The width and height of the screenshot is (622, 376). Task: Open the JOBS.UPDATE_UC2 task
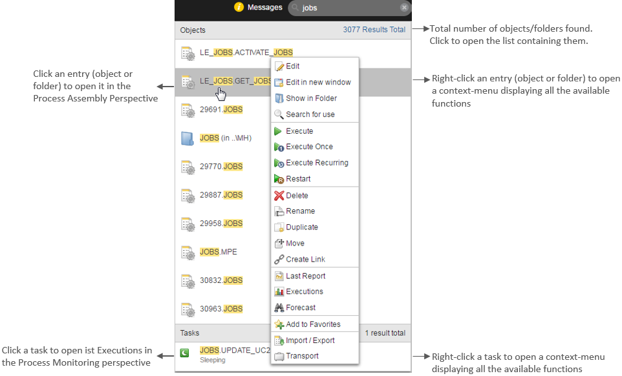tap(235, 350)
